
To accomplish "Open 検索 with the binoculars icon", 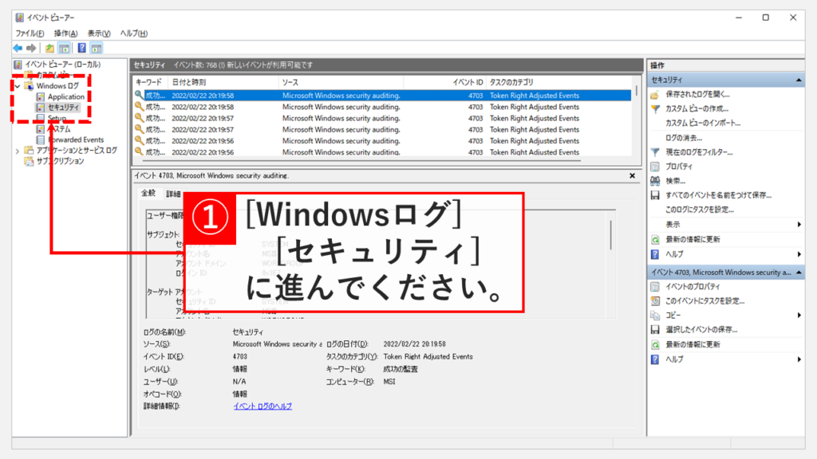I will click(655, 181).
